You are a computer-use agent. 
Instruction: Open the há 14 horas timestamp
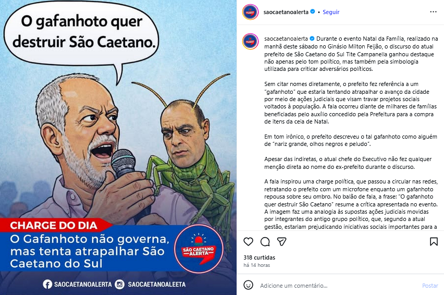tap(256, 265)
